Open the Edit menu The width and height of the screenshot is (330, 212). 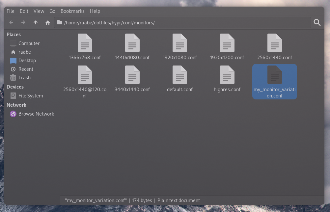[x=24, y=11]
